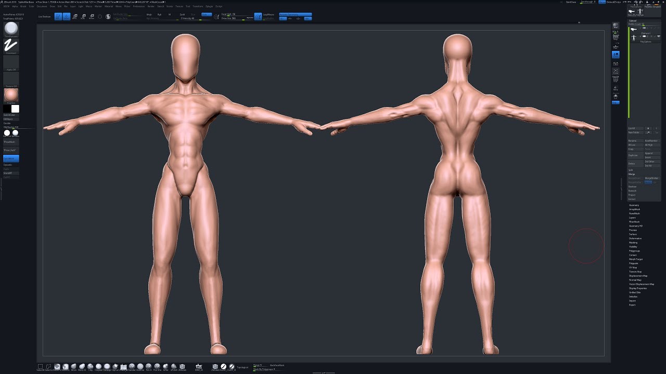Open the FreeHand stroke picker

[x=11, y=46]
